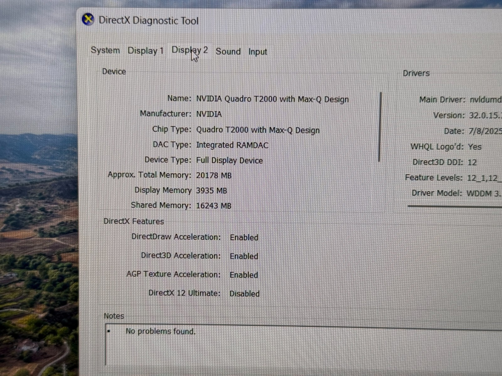Click the DirectX 12 Ultimate 'Disabled' value
502x376 pixels.
(x=244, y=294)
